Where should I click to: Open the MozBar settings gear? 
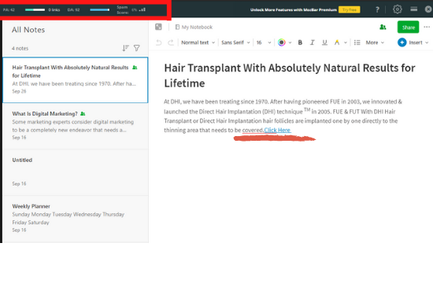pyautogui.click(x=397, y=9)
